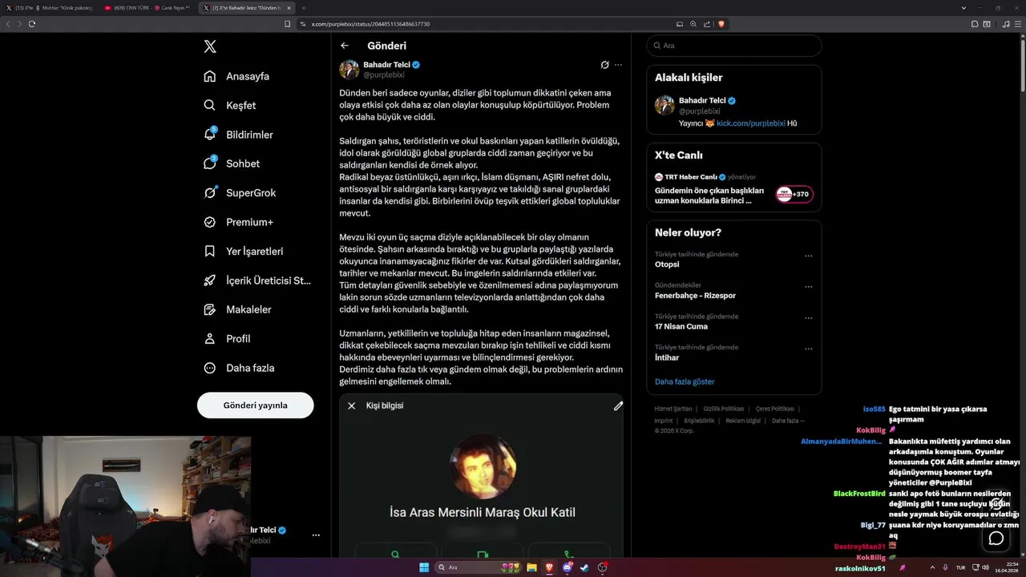Viewport: 1026px width, 577px height.
Task: Open OBS Studio from the taskbar
Action: (x=602, y=567)
